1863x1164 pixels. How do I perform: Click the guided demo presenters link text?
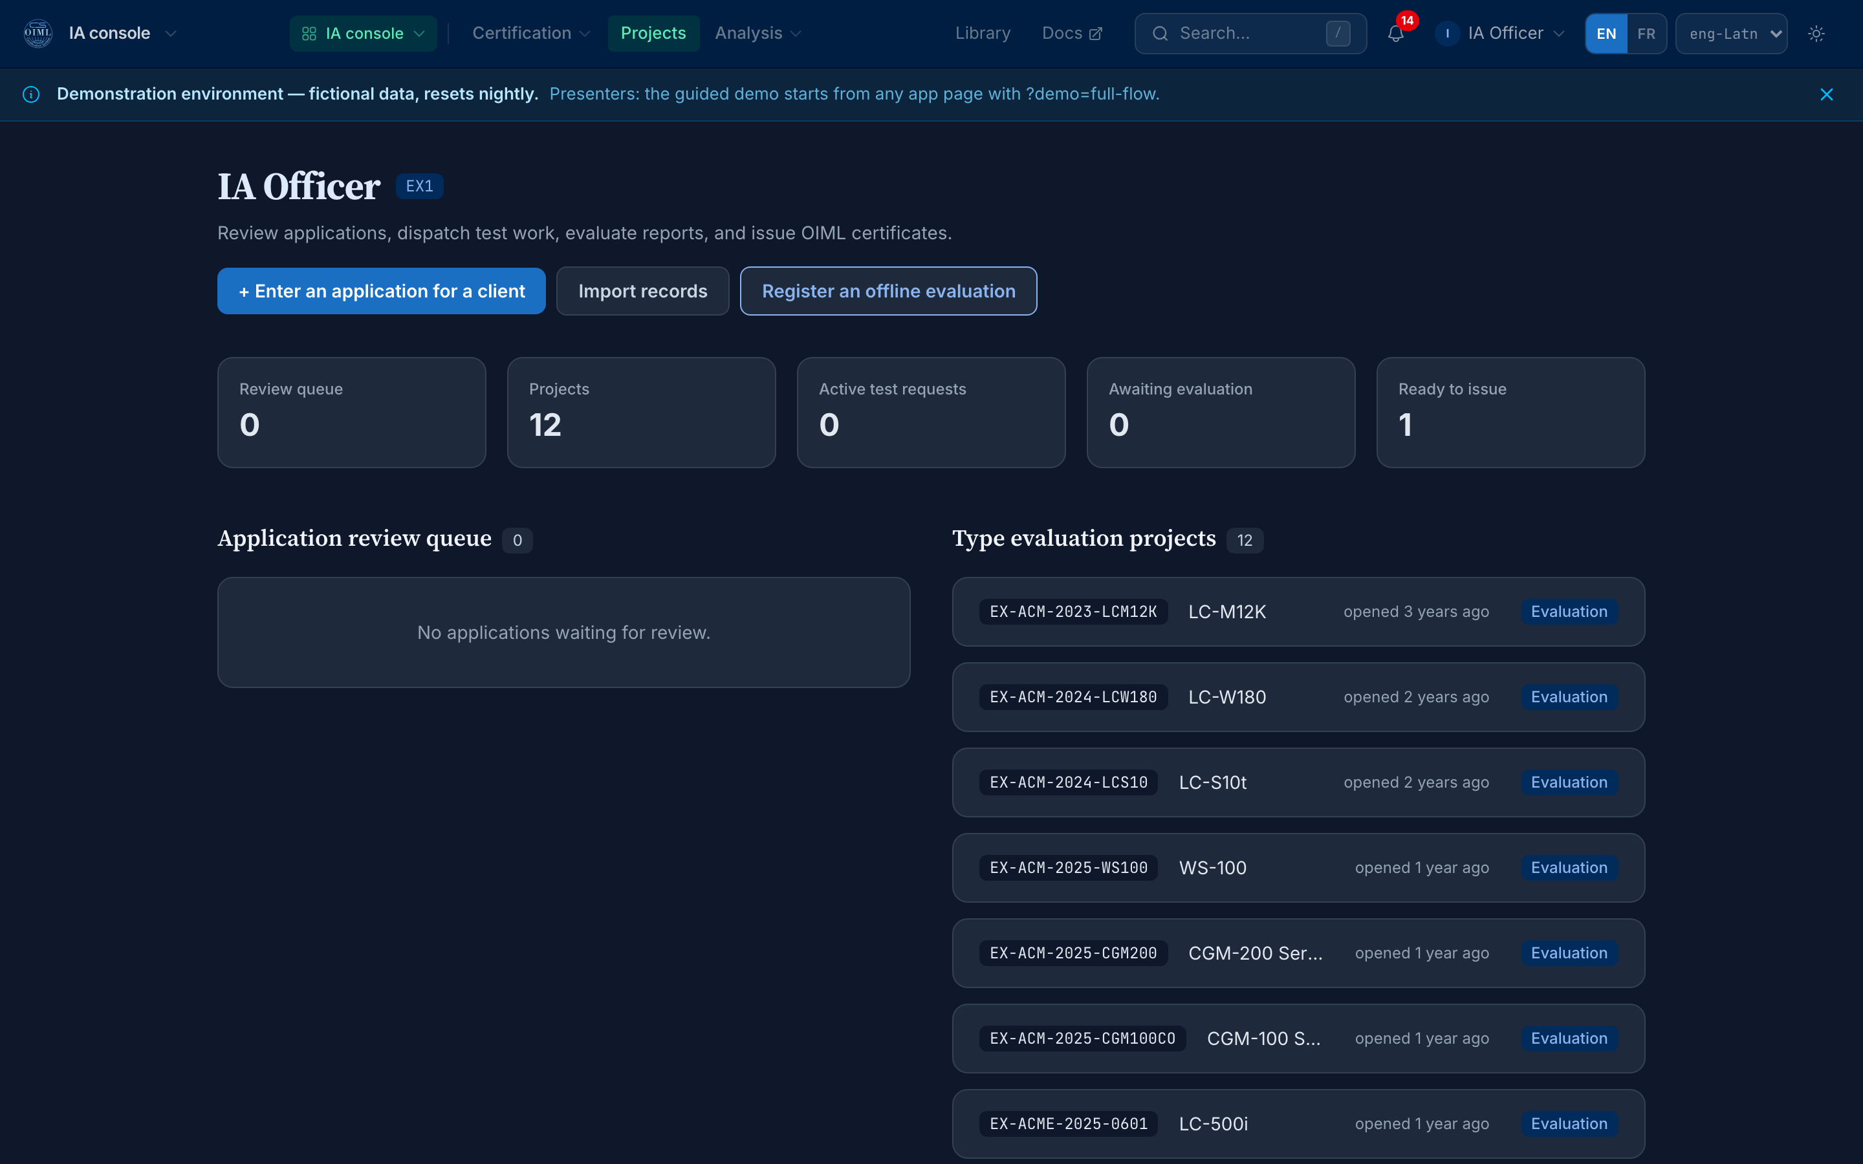click(854, 94)
